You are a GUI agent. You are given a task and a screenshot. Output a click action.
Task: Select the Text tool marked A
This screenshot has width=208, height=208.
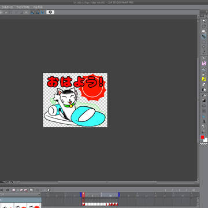point(204,121)
